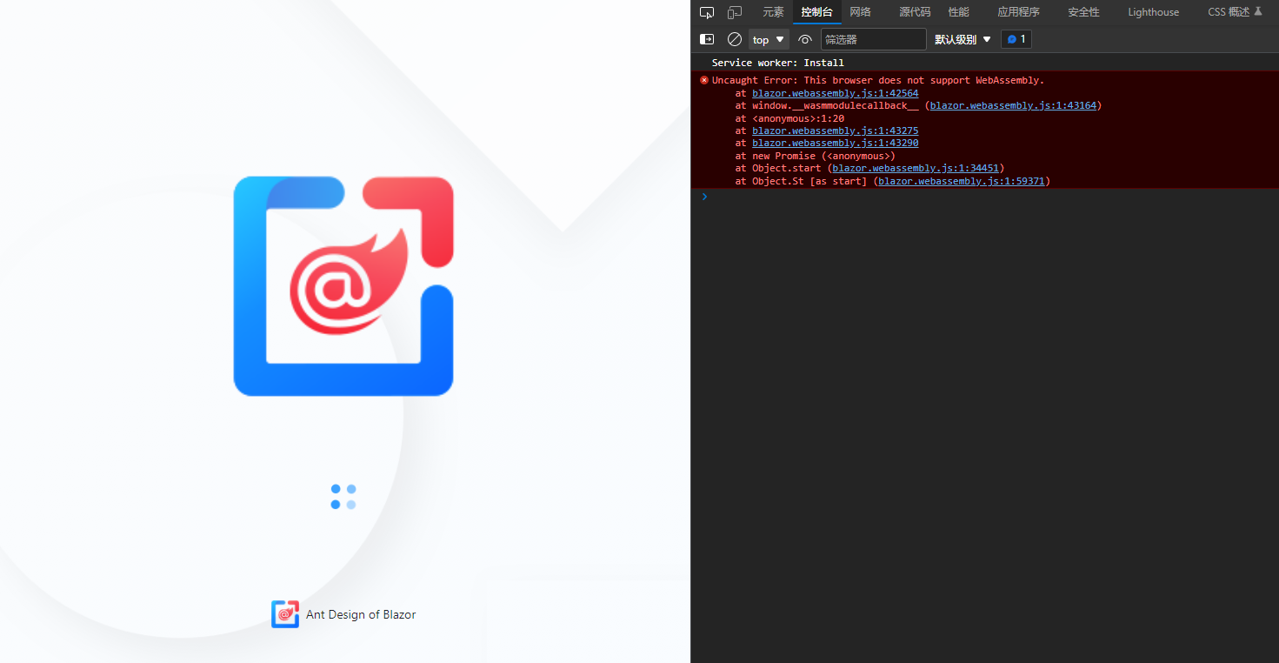The image size is (1279, 663).
Task: Select the 控制台 (Console) tab
Action: (x=816, y=12)
